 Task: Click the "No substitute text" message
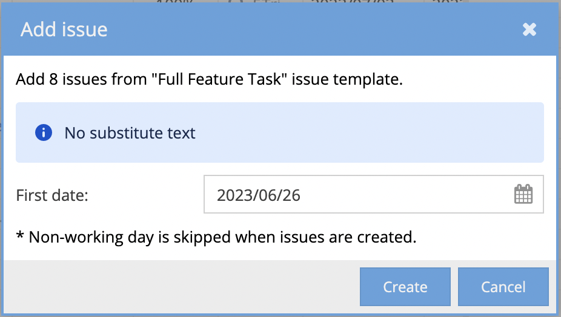130,133
